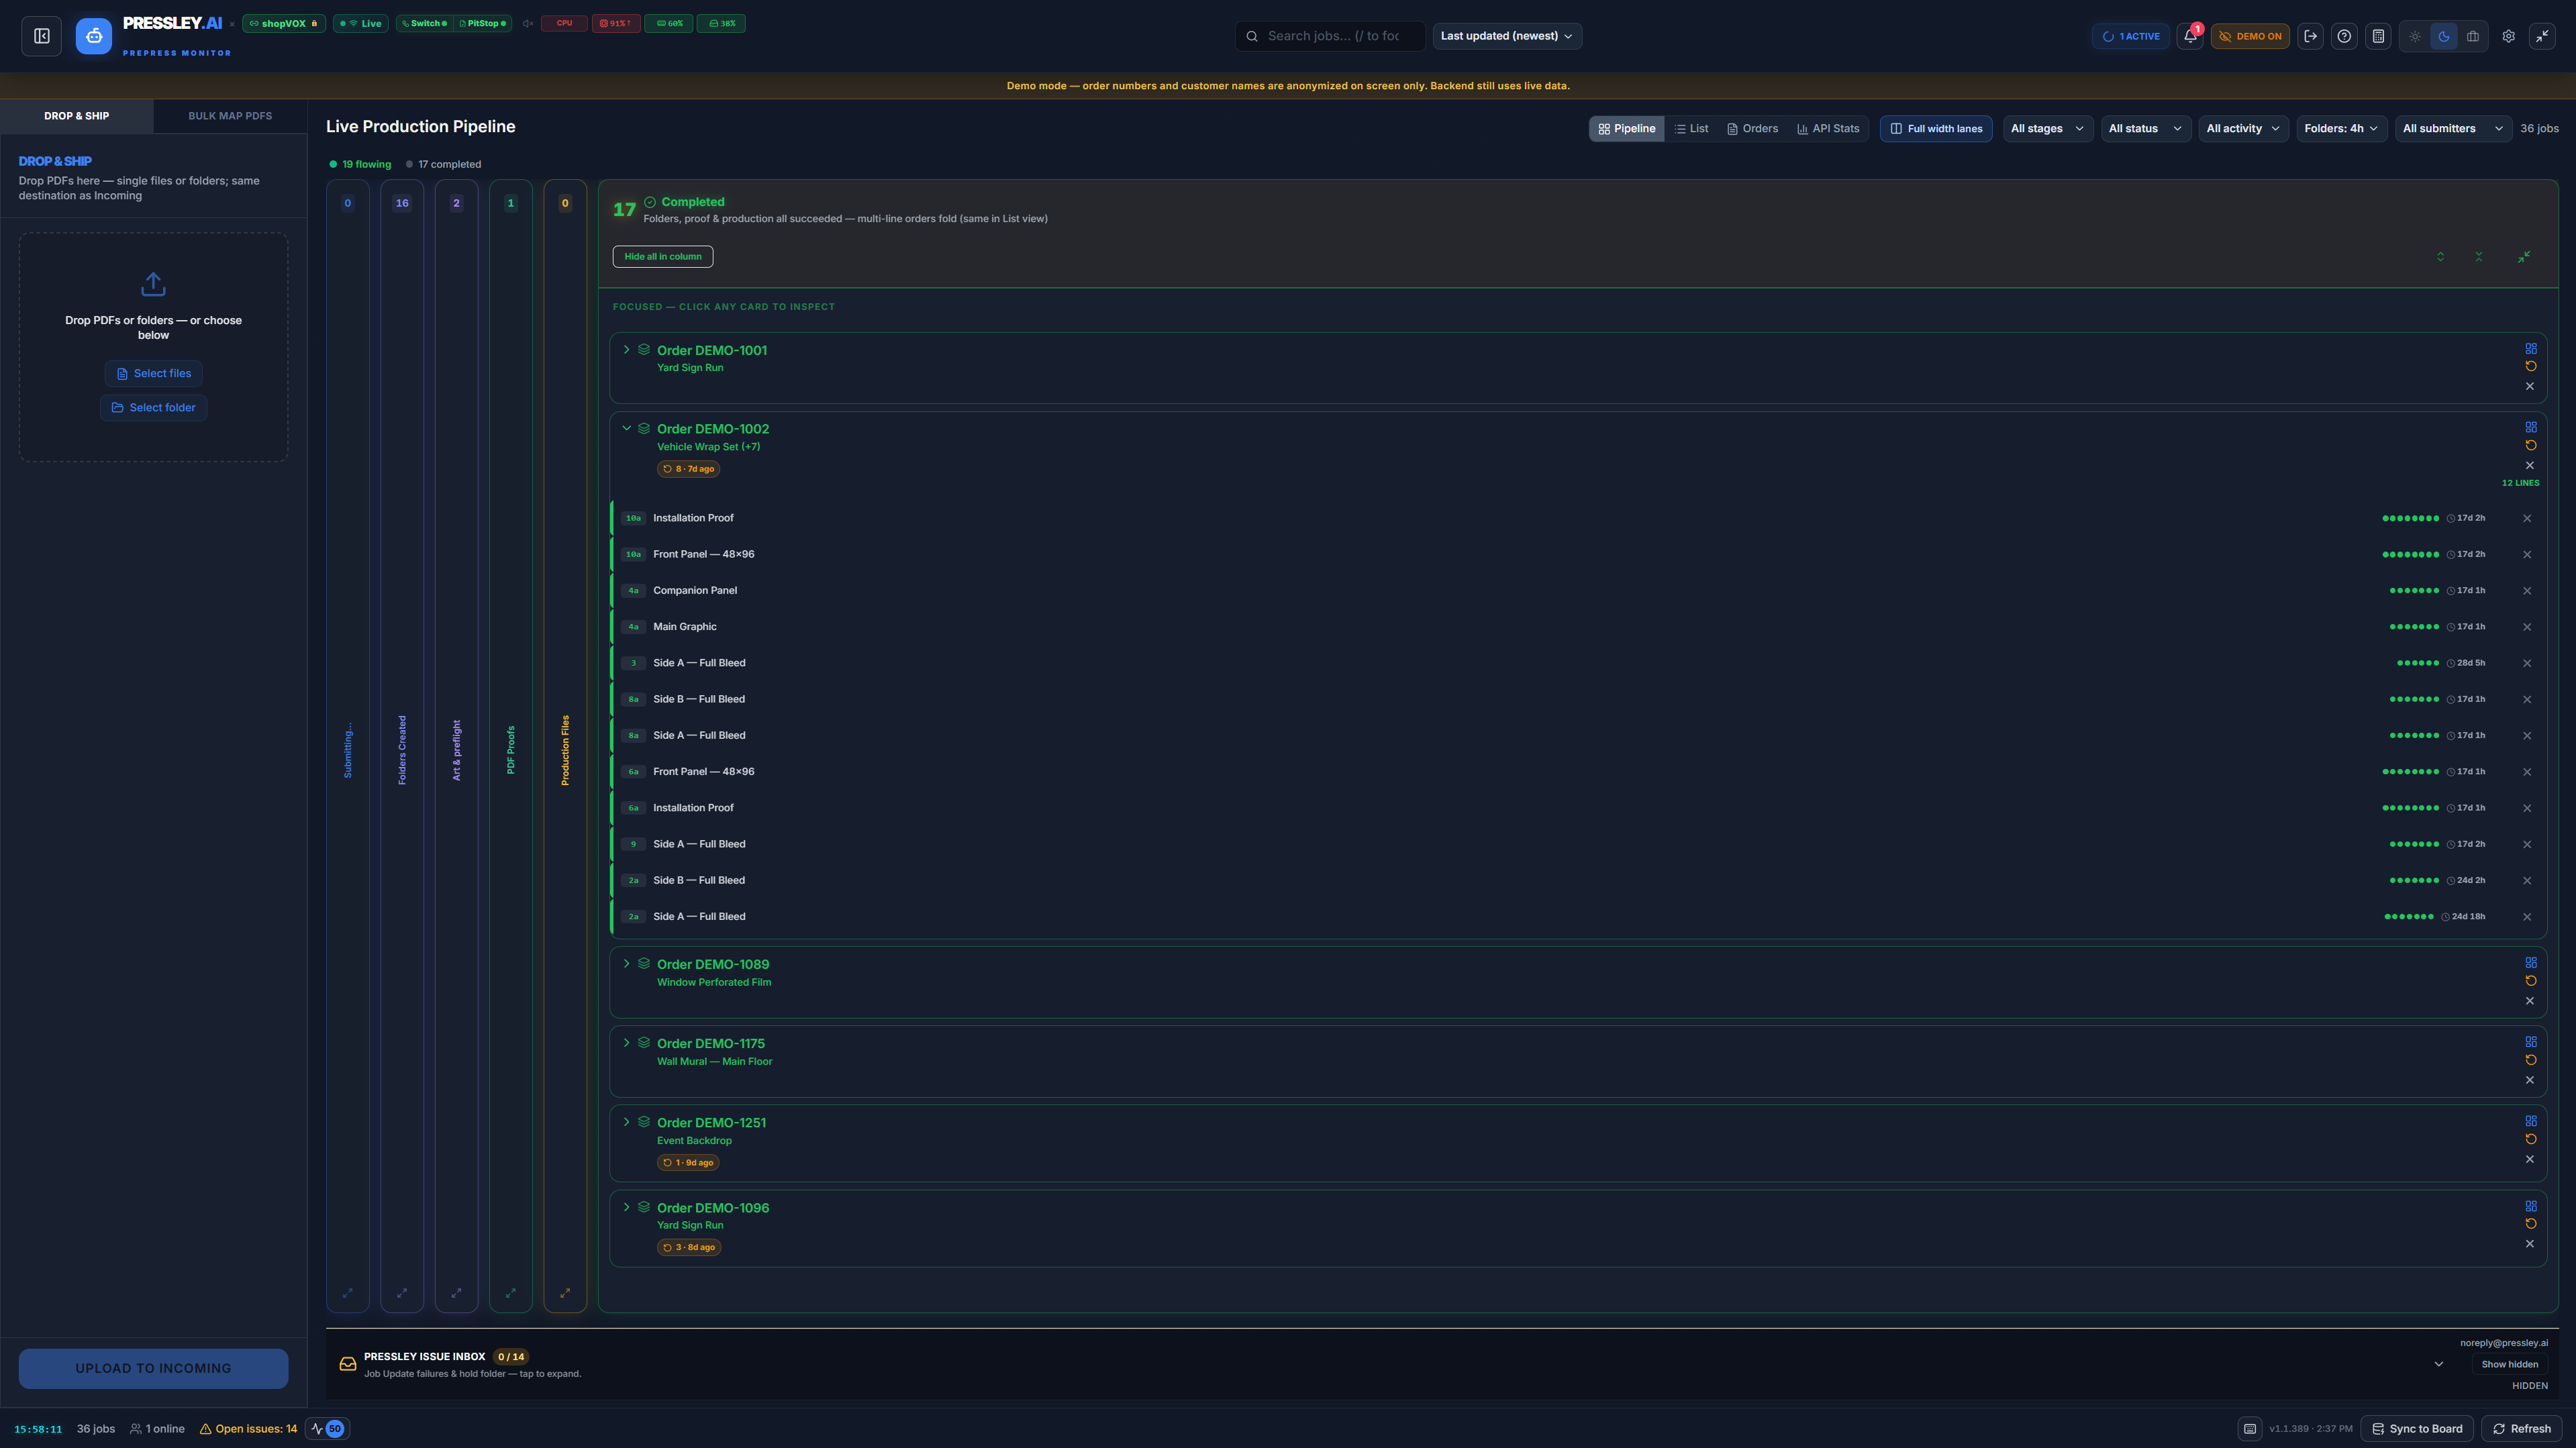This screenshot has height=1448, width=2576.
Task: Click the keyboard icon near version number
Action: click(2250, 1429)
